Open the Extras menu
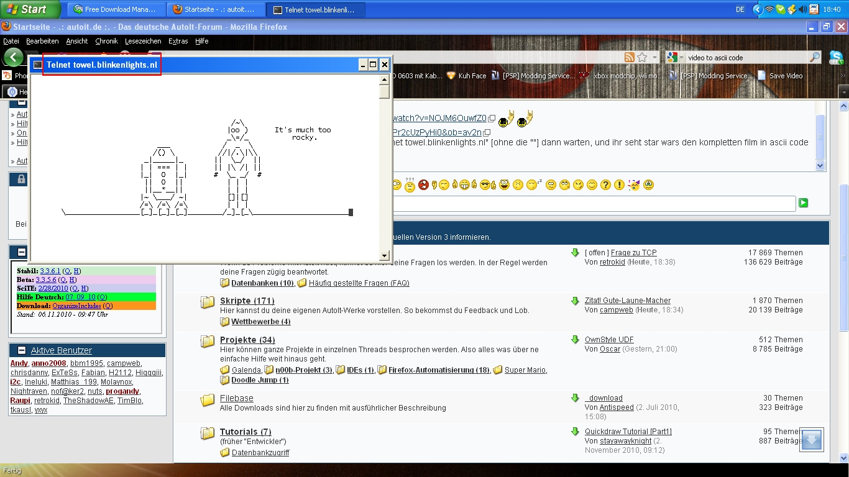The width and height of the screenshot is (849, 477). tap(178, 41)
